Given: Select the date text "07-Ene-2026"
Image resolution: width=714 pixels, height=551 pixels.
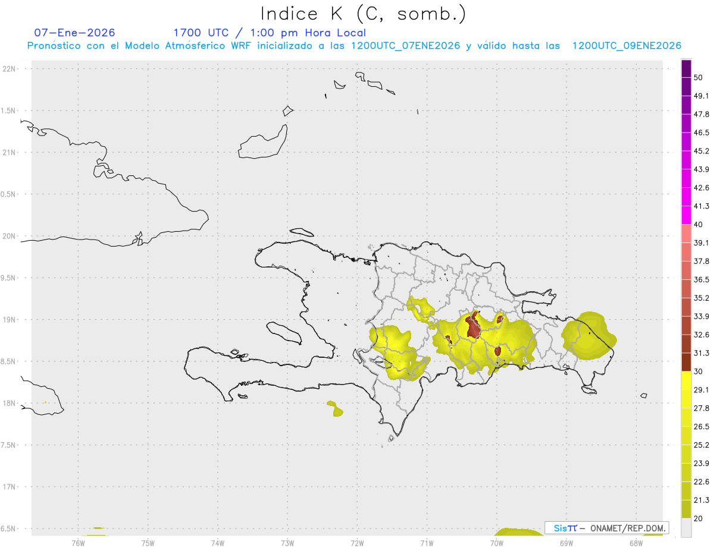Looking at the screenshot, I should 75,33.
